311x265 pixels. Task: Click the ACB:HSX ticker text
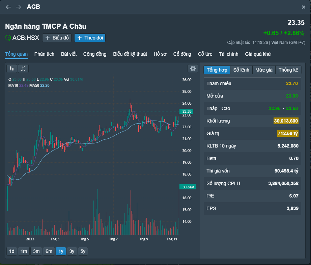[26, 38]
